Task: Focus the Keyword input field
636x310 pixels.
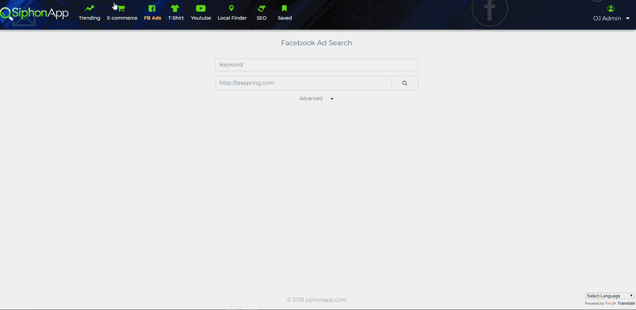Action: click(316, 65)
